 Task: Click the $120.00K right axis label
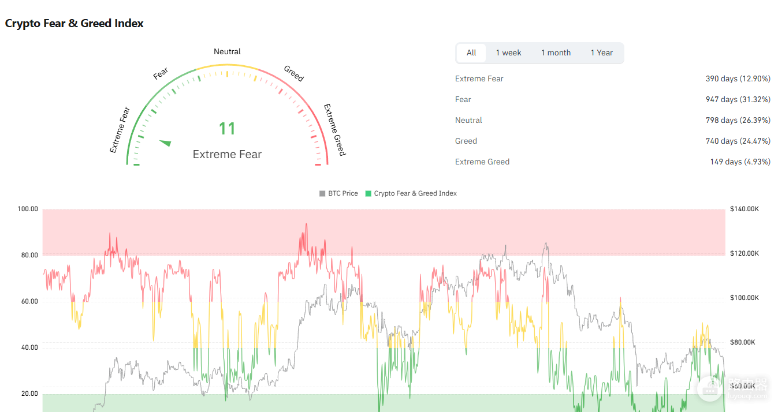(x=745, y=253)
